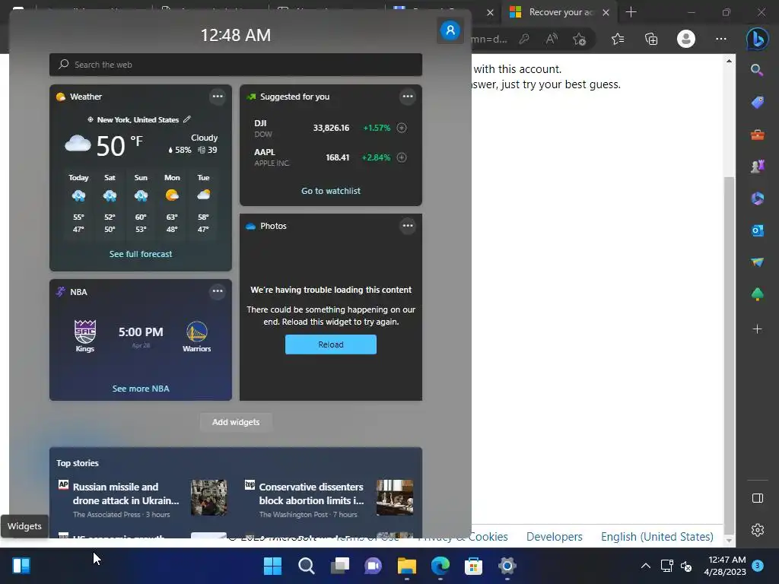The image size is (779, 584).
Task: Open File Explorer from taskbar
Action: click(x=406, y=566)
